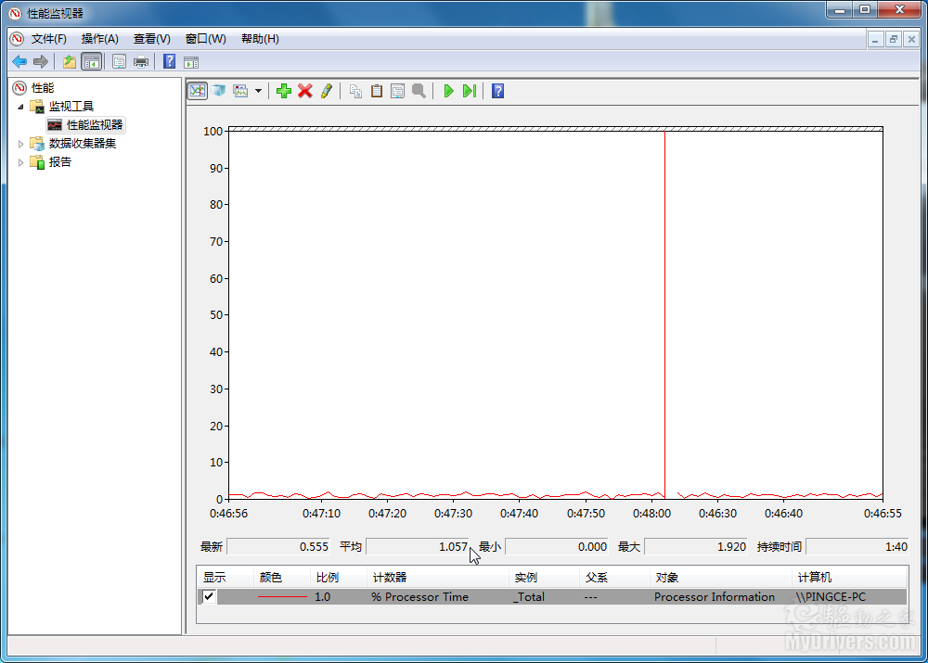928x663 pixels.
Task: Collapse the 监视工具 tree node
Action: (x=21, y=107)
